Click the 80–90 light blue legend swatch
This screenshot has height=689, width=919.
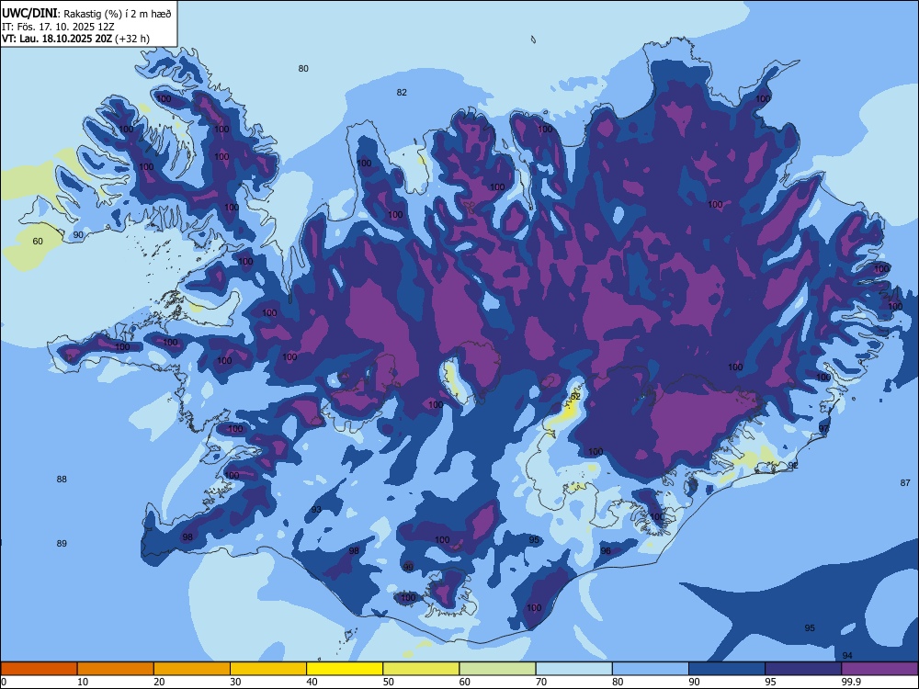pyautogui.click(x=651, y=669)
